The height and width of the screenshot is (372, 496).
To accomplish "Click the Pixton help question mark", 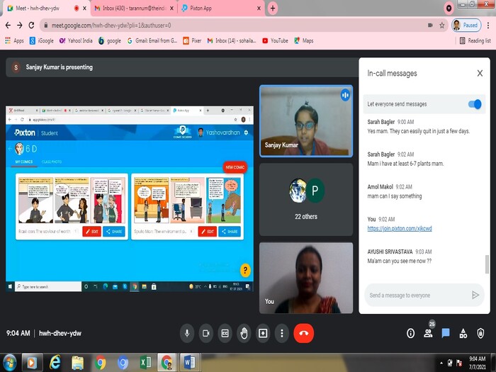I will (x=245, y=270).
